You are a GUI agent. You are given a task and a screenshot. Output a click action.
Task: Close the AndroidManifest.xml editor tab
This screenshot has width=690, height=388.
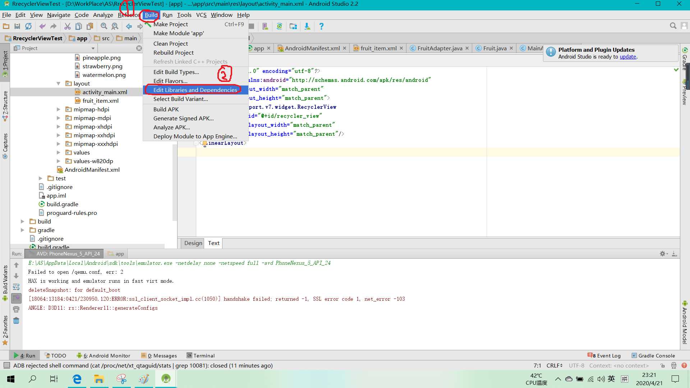[344, 48]
